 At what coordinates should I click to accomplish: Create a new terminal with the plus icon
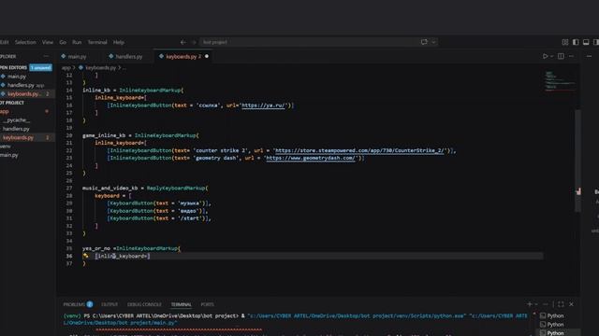530,304
